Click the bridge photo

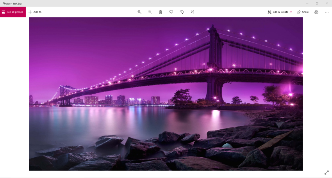point(166,94)
